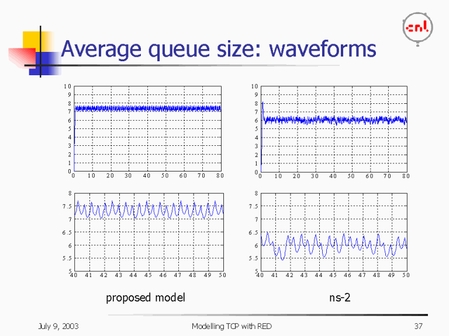This screenshot has width=449, height=336.
Task: Click the 'proposed model' caption
Action: [x=145, y=297]
